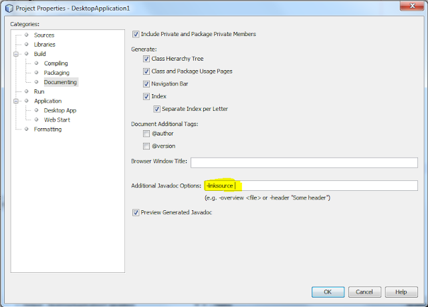Confirm with the OK button

(328, 292)
